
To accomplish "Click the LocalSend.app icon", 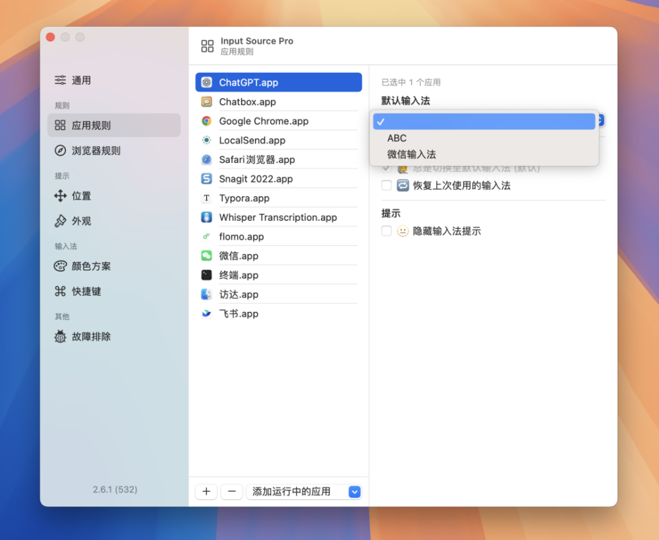I will 206,140.
